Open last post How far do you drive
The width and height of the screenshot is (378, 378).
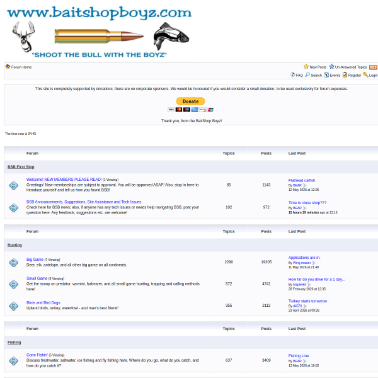(316, 279)
